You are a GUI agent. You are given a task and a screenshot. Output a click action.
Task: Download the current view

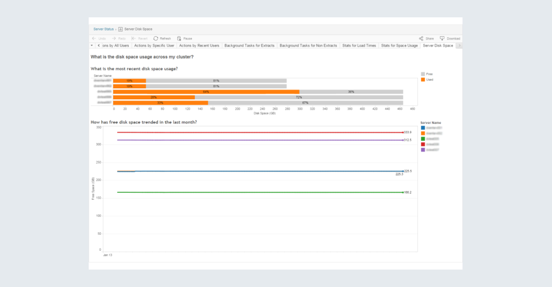442,38
